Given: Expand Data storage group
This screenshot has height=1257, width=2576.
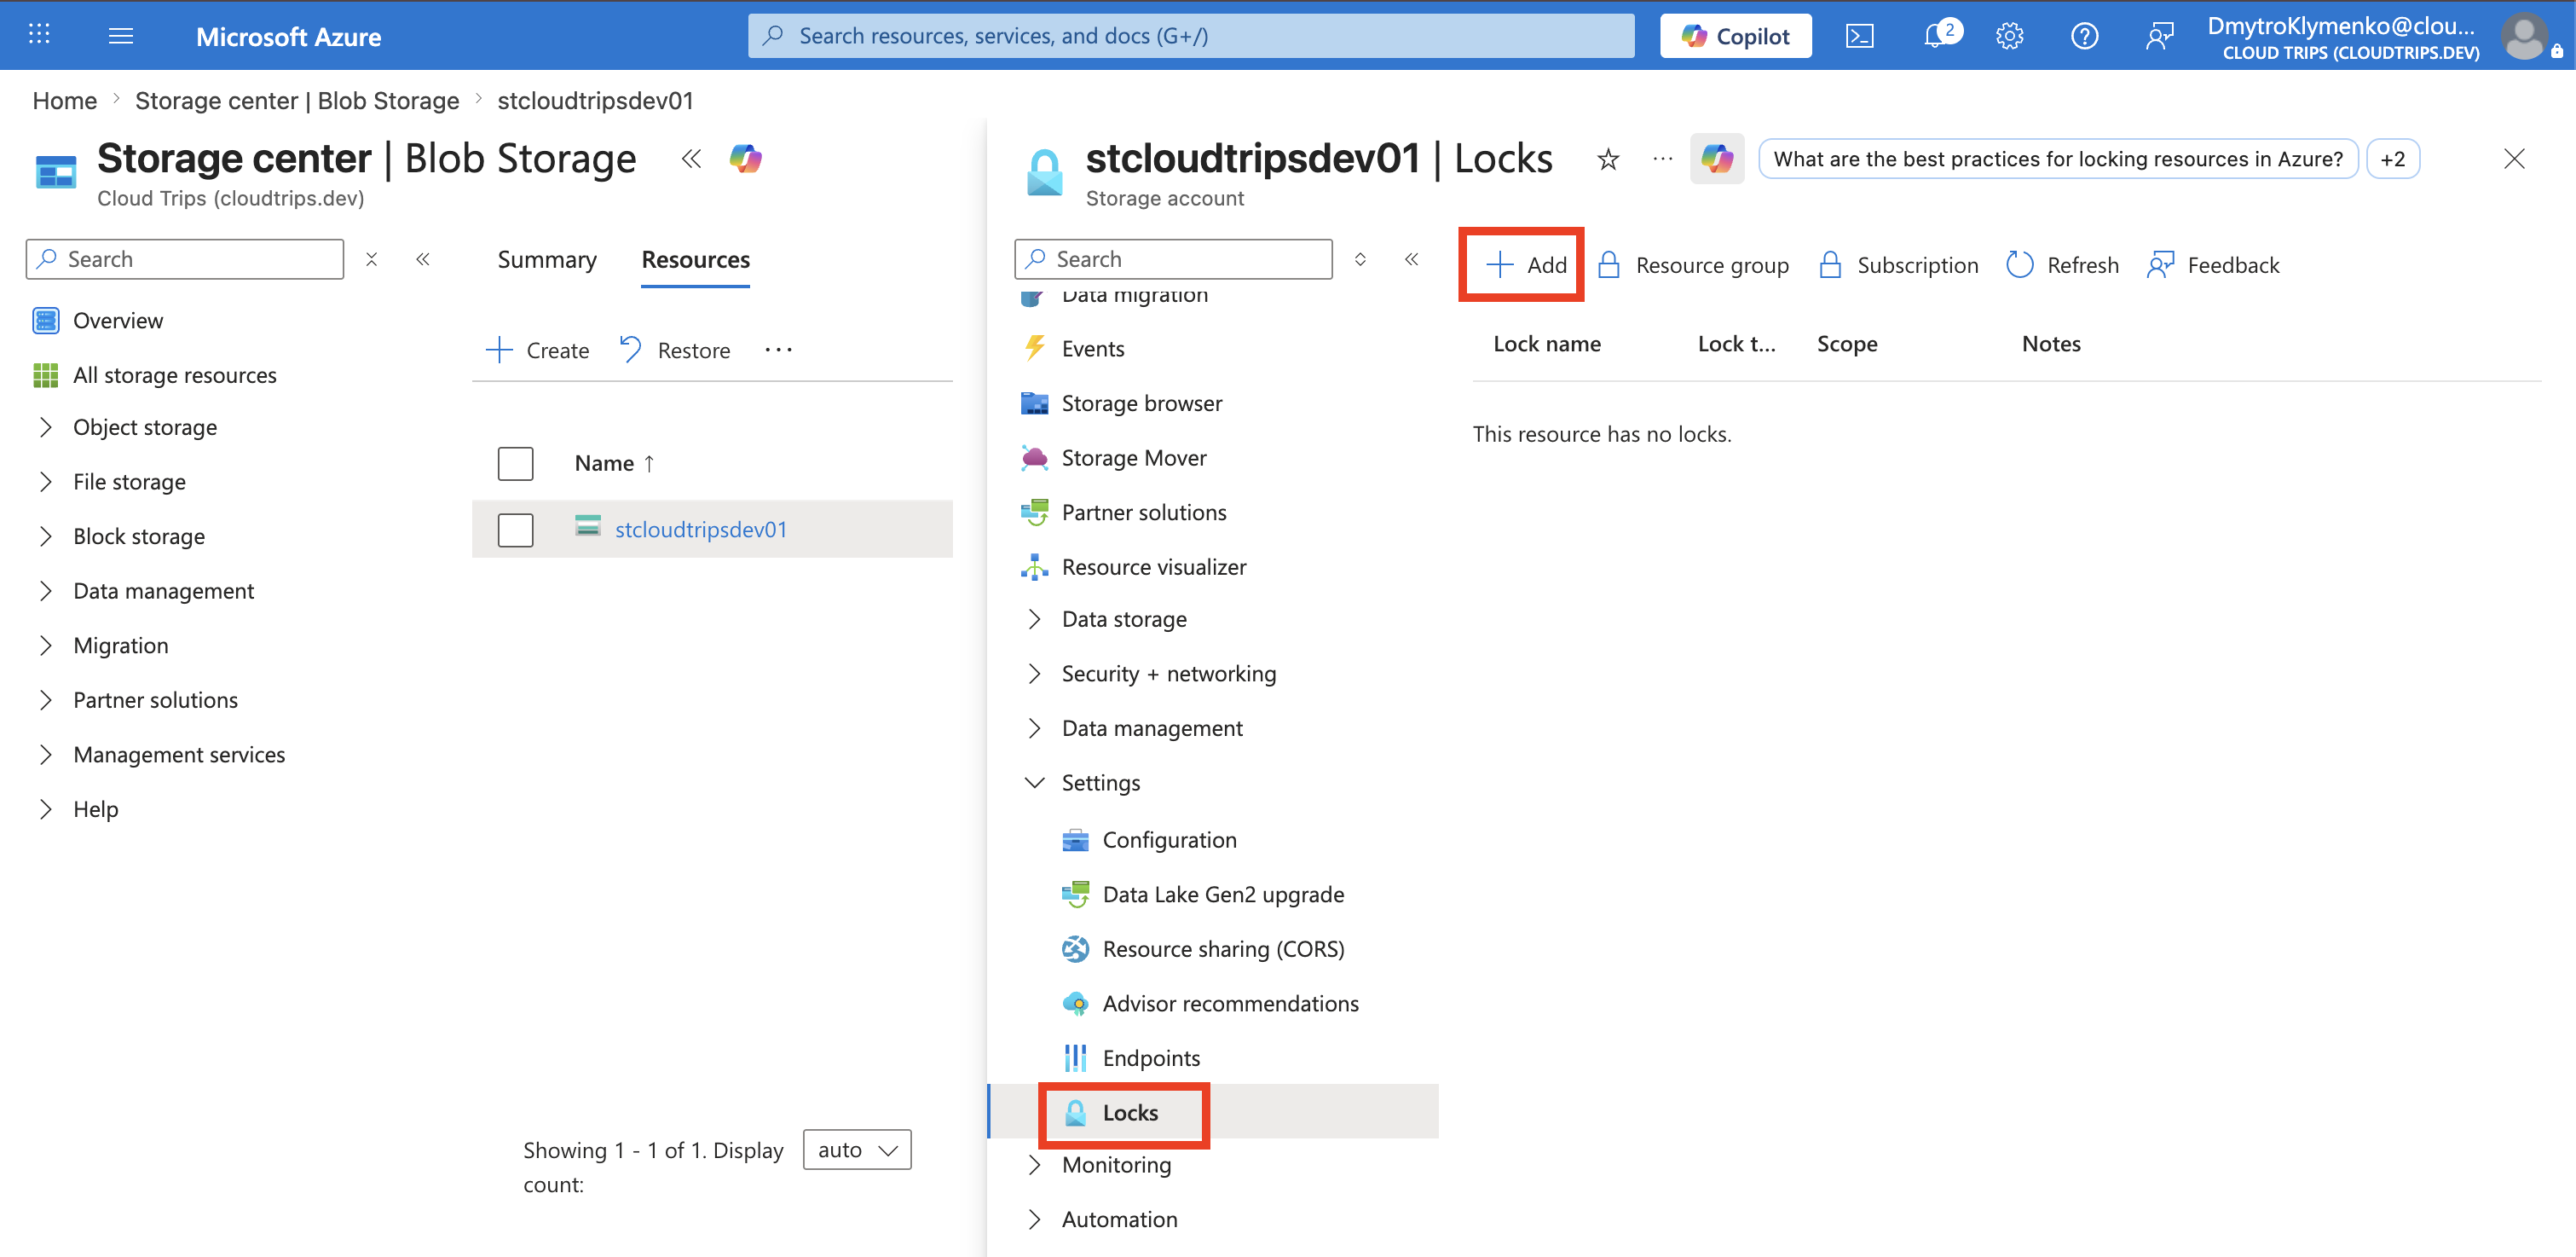Looking at the screenshot, I should pos(1123,618).
